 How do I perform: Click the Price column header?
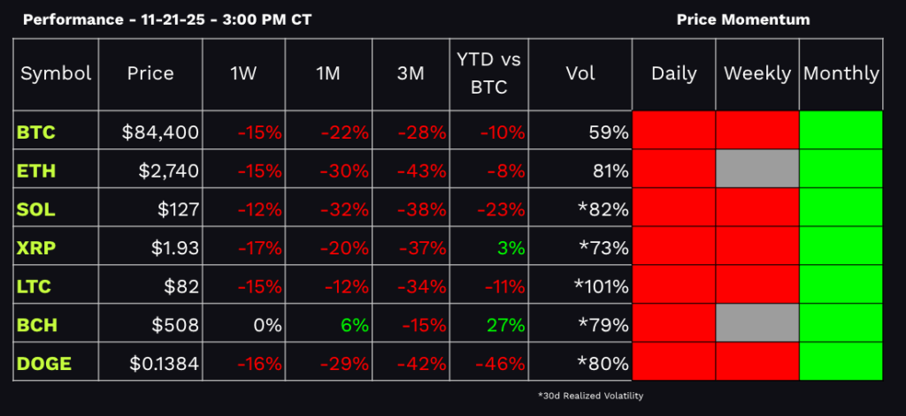point(150,74)
